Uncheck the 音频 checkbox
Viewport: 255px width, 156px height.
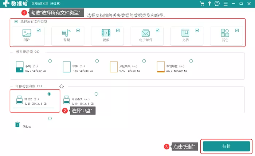click(x=78, y=30)
